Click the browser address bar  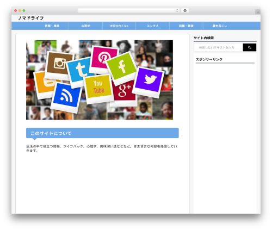point(129,10)
